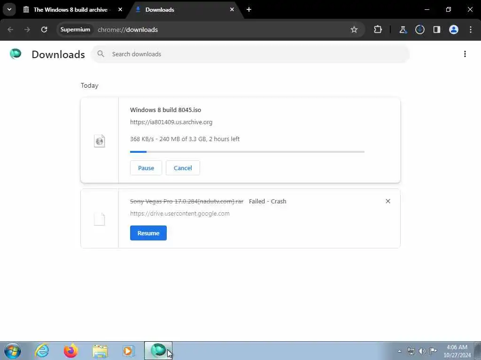Open the network tray icon
This screenshot has height=360, width=481.
[x=411, y=351]
